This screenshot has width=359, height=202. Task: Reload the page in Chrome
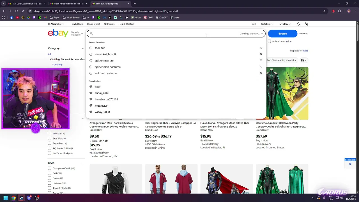click(x=17, y=11)
